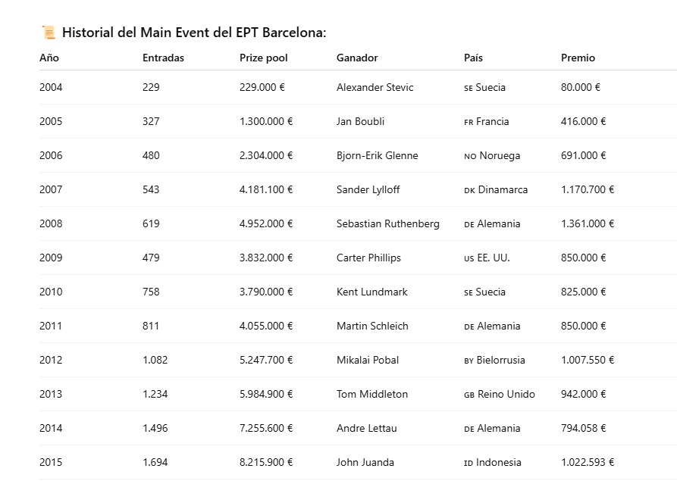677x481 pixels.
Task: Click the DK country code beside Dinamarca
Action: [x=470, y=190]
